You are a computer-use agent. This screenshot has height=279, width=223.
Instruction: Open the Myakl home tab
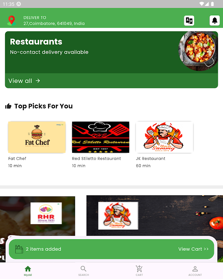pyautogui.click(x=28, y=271)
